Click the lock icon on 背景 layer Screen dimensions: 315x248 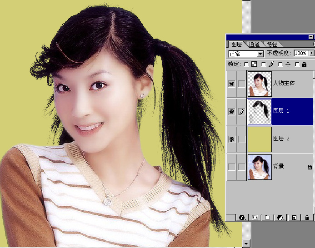coord(310,167)
